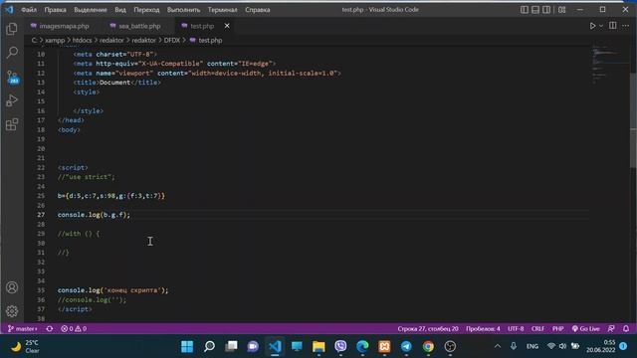The height and width of the screenshot is (358, 637).
Task: Open the Extensions view
Action: [x=12, y=124]
